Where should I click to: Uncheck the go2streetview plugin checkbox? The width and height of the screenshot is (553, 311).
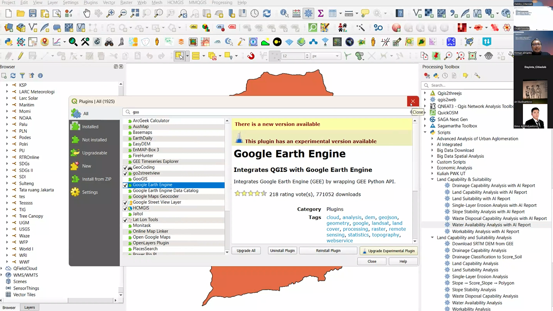[125, 174]
